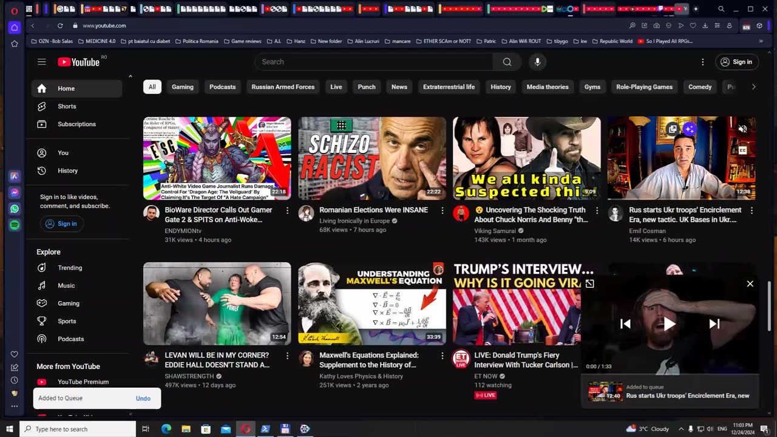Skip to next video in miniplayer
Viewport: 777px width, 437px height.
[x=714, y=324]
